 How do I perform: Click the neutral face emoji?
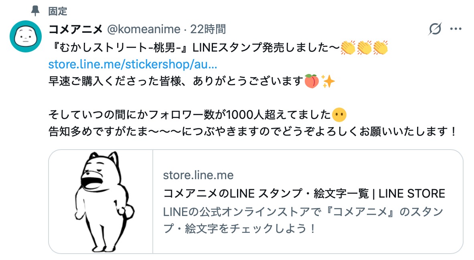[x=339, y=115]
